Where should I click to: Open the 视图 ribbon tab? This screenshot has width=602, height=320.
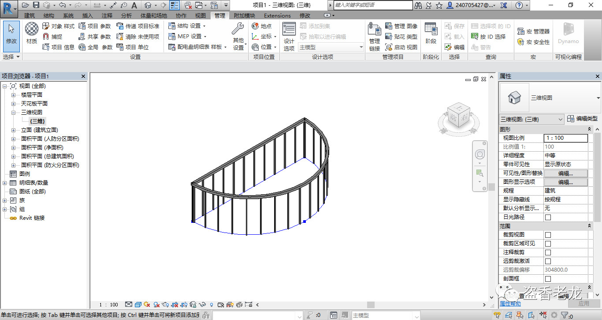click(x=200, y=16)
